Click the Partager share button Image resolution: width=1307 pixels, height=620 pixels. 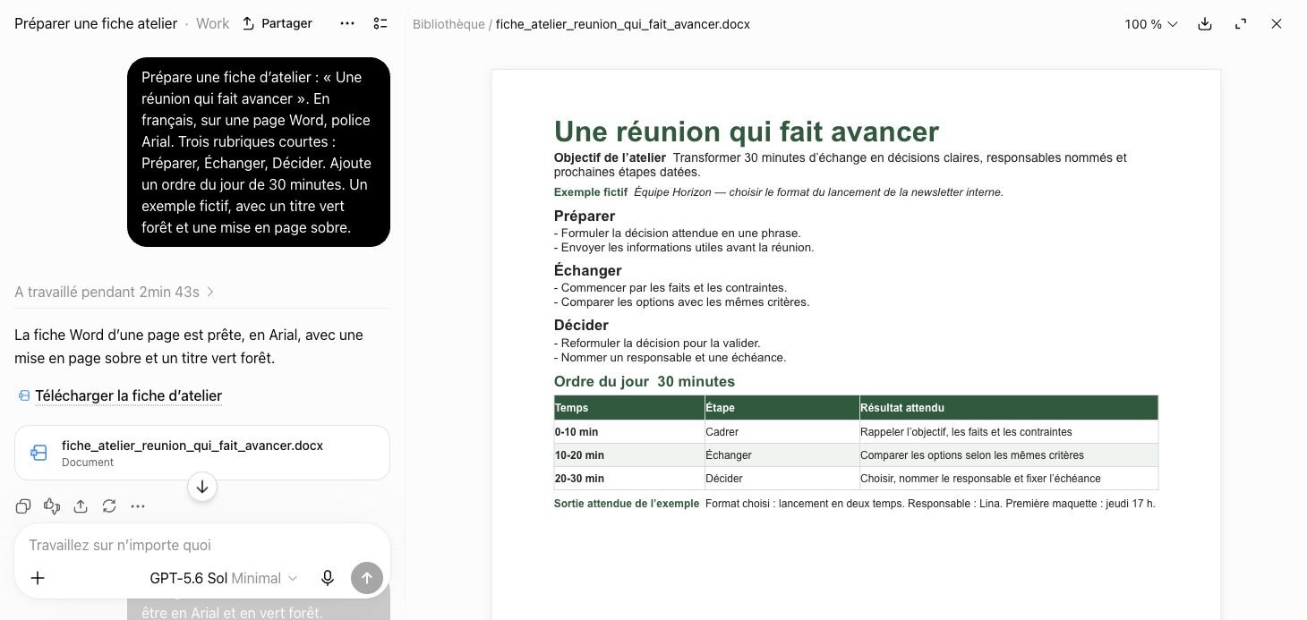click(x=277, y=23)
